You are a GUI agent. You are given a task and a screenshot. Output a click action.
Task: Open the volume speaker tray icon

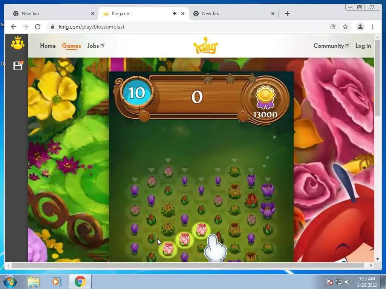point(348,282)
